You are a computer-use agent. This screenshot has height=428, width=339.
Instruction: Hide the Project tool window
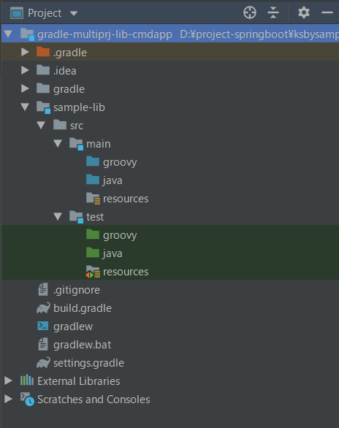[327, 12]
